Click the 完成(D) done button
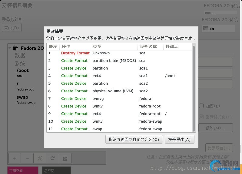The height and width of the screenshot is (174, 242). pos(12,28)
